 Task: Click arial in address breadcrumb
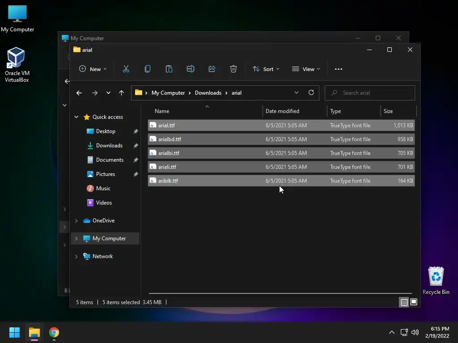click(x=236, y=93)
